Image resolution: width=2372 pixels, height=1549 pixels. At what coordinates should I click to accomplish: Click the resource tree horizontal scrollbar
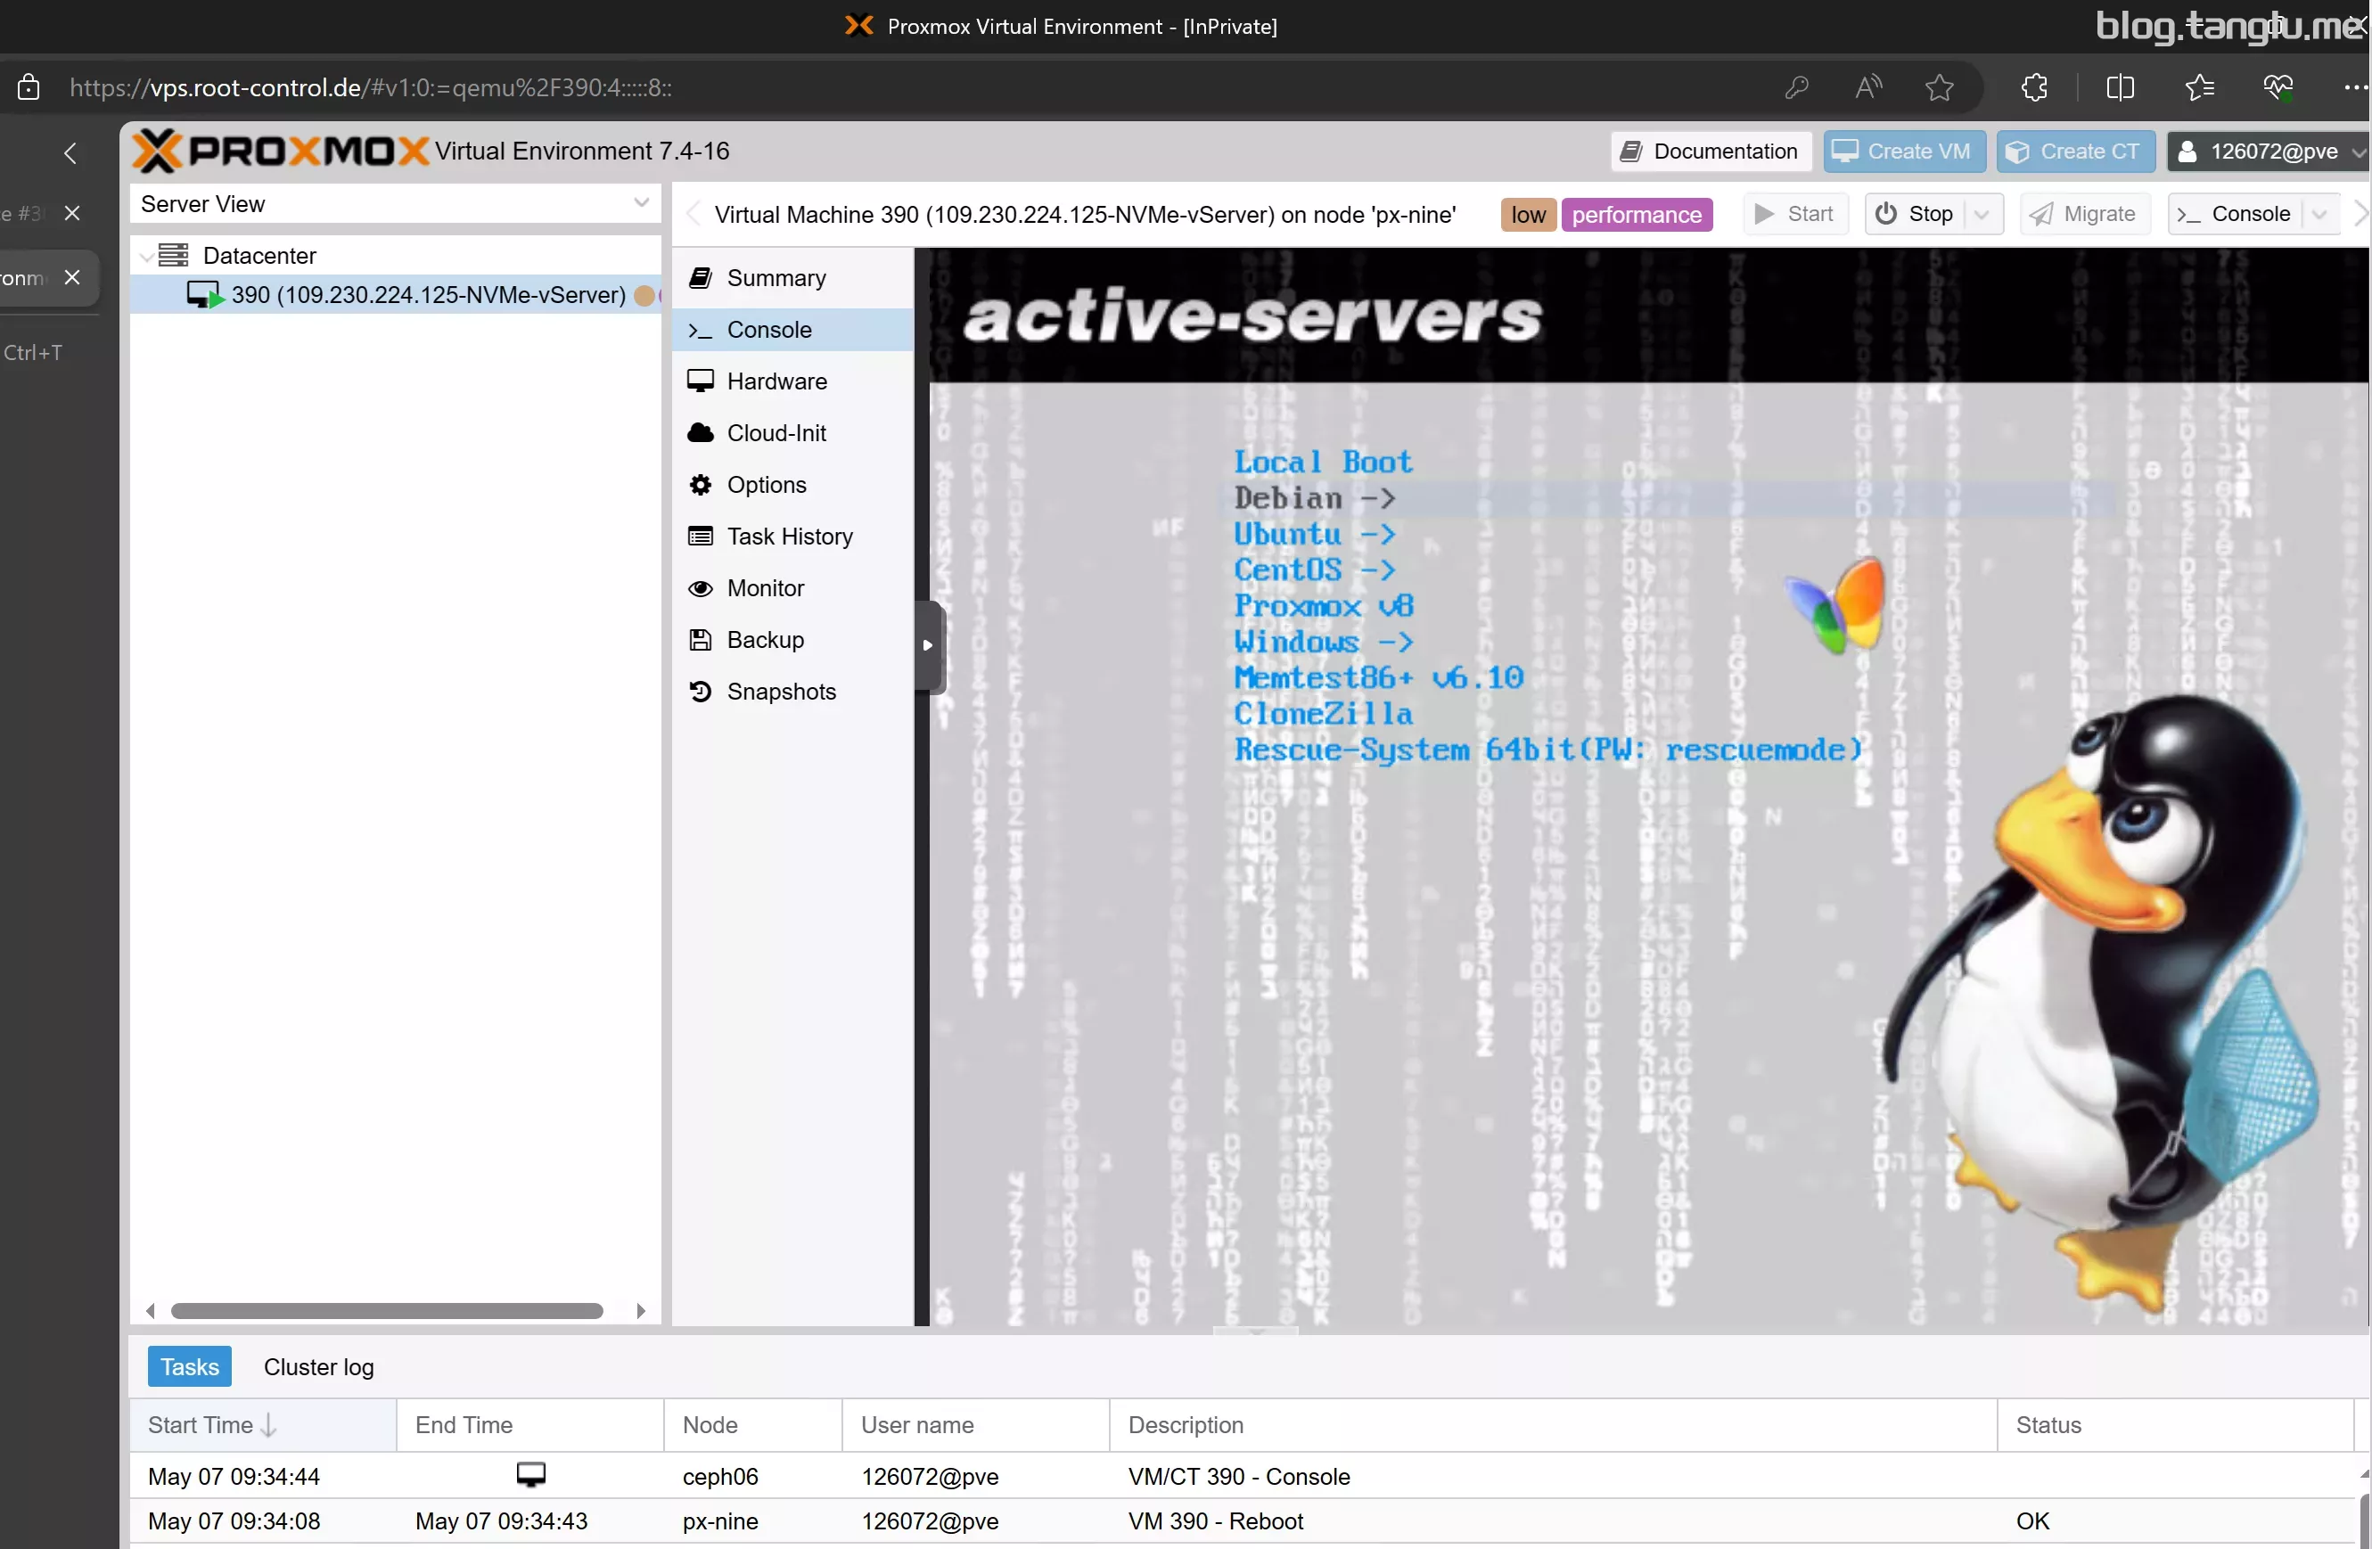[x=387, y=1311]
